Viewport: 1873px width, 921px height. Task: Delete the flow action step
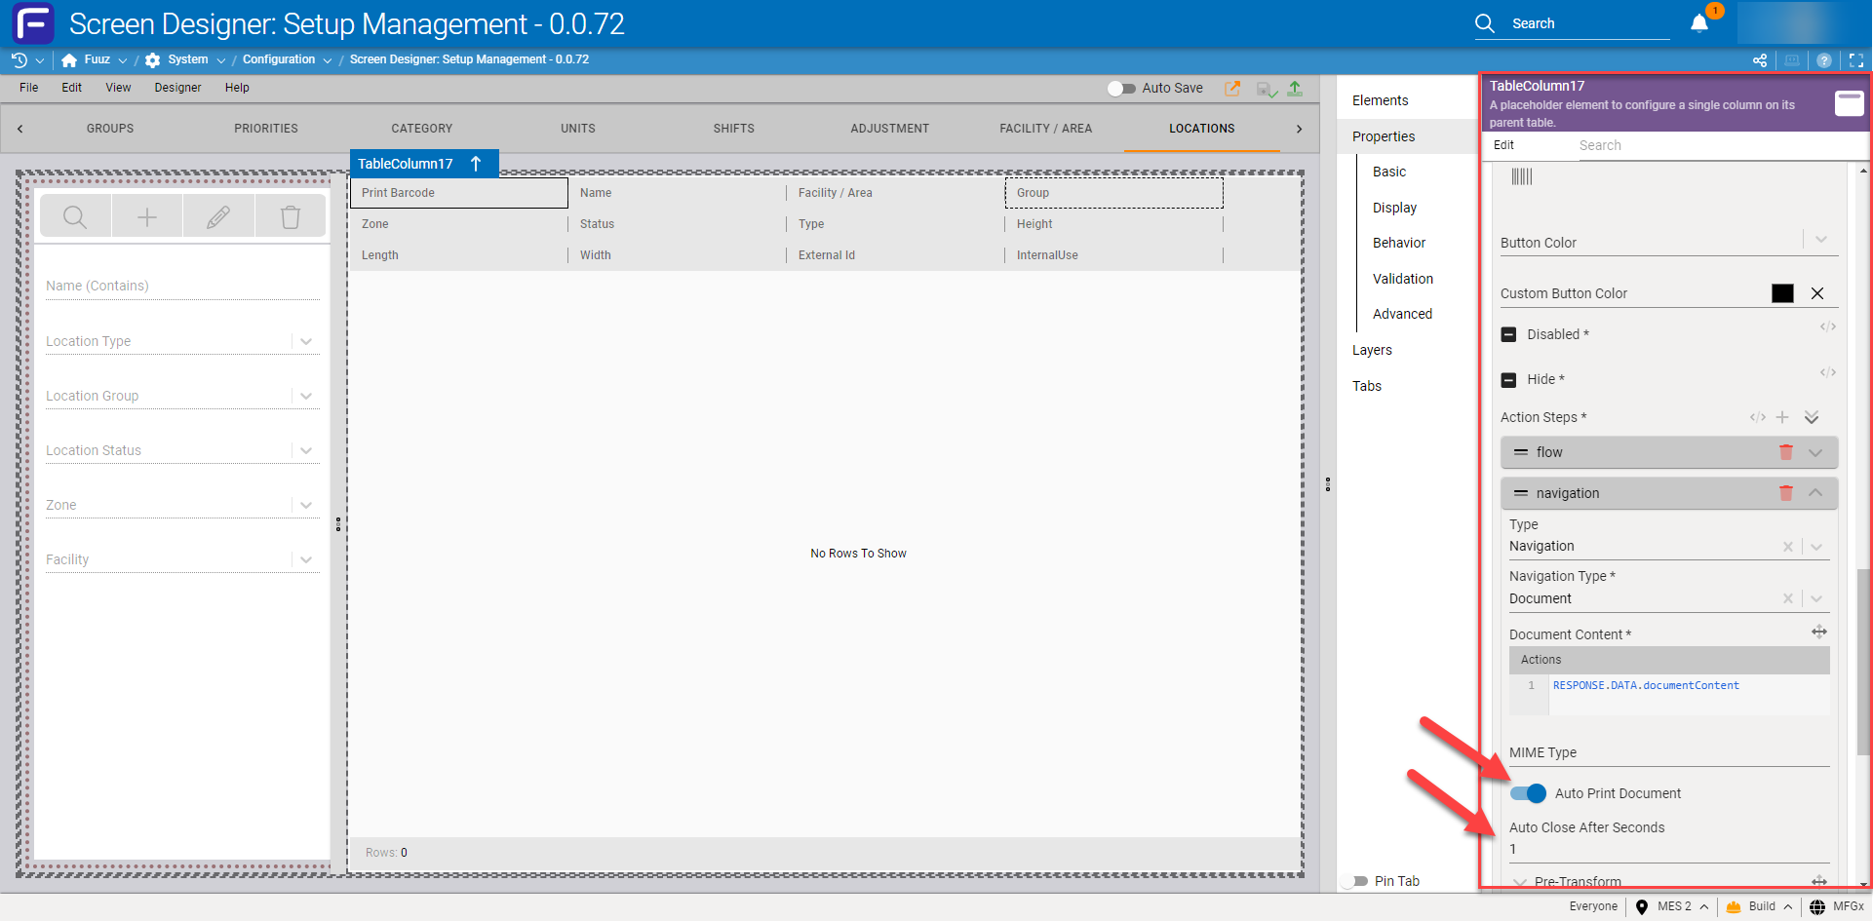click(1786, 452)
